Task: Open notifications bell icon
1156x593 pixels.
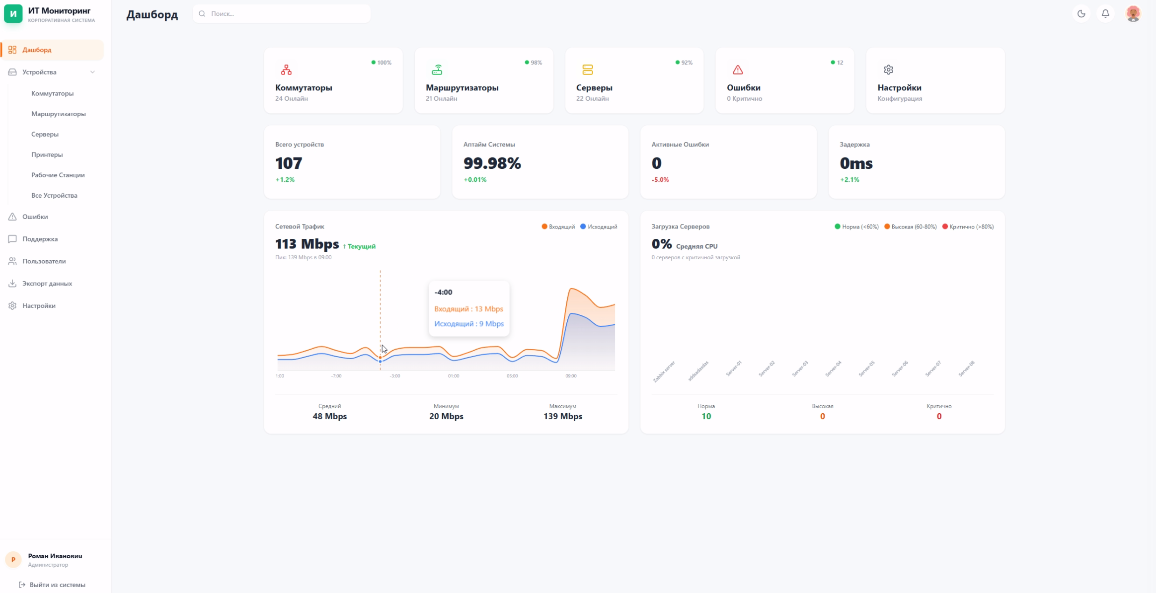Action: pos(1105,14)
